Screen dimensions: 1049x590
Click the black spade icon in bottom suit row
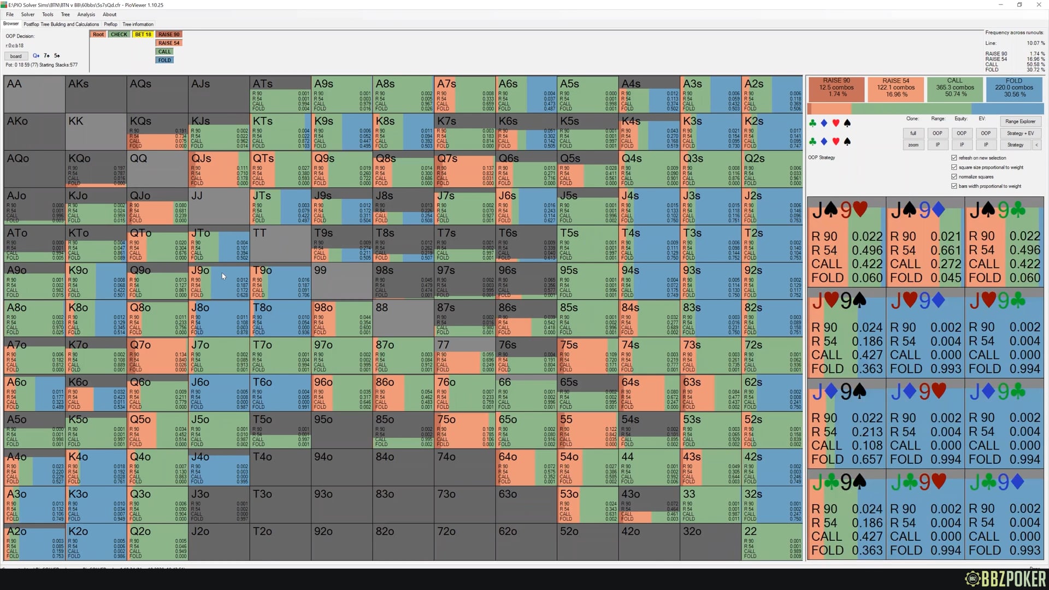click(847, 142)
